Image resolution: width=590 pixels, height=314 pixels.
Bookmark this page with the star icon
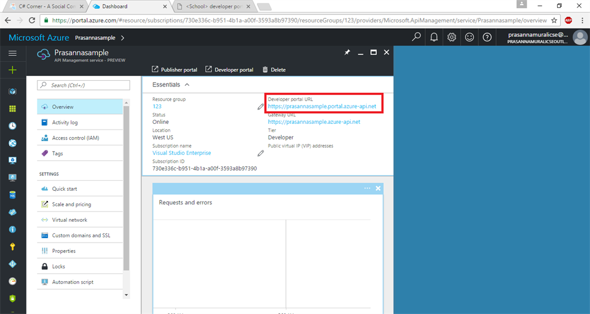point(554,20)
